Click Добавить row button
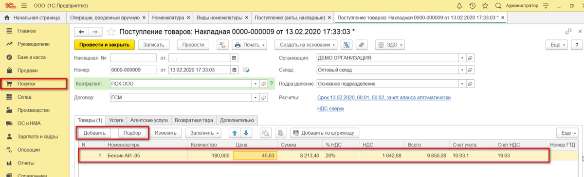 pos(94,132)
